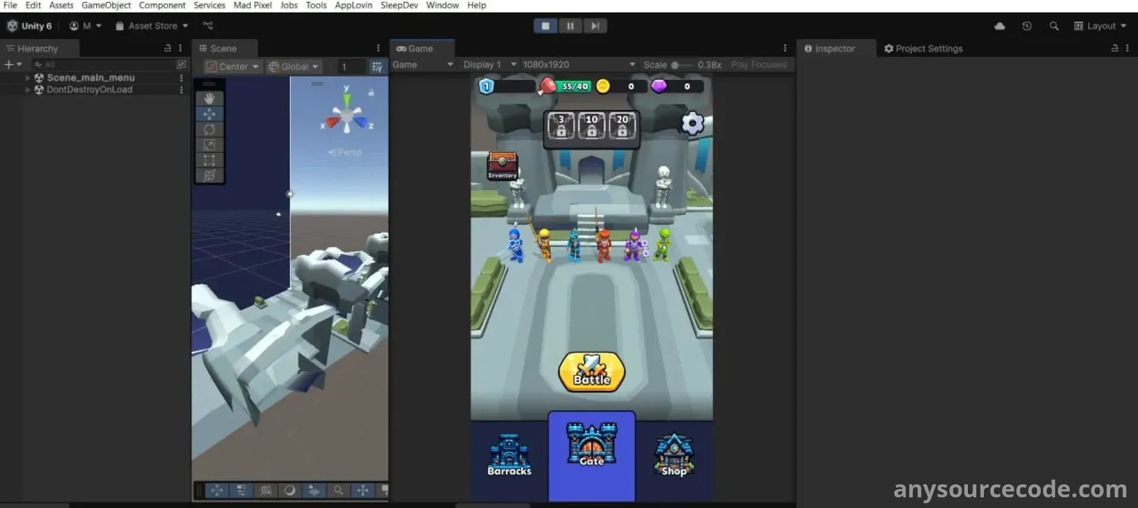Select the Hand view tool

[209, 98]
